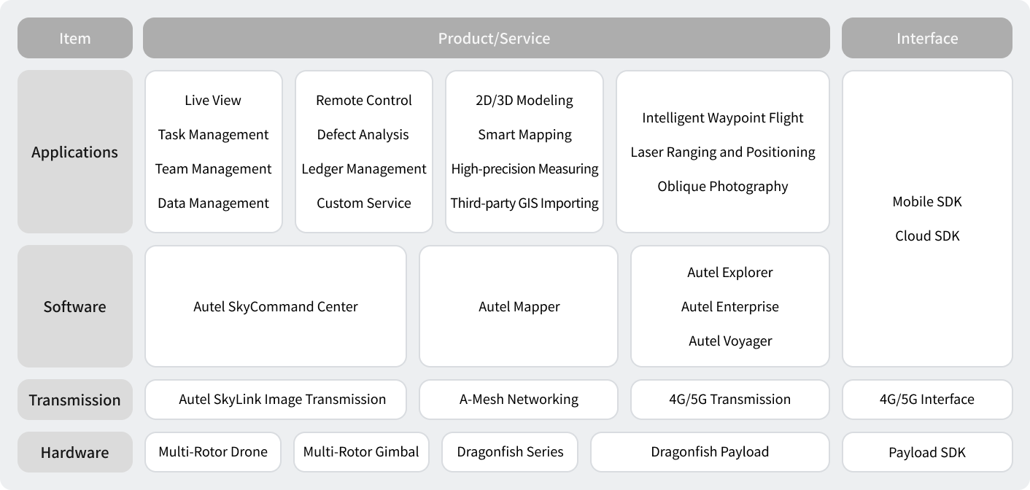1030x490 pixels.
Task: Select Live View in Applications
Action: pyautogui.click(x=213, y=100)
